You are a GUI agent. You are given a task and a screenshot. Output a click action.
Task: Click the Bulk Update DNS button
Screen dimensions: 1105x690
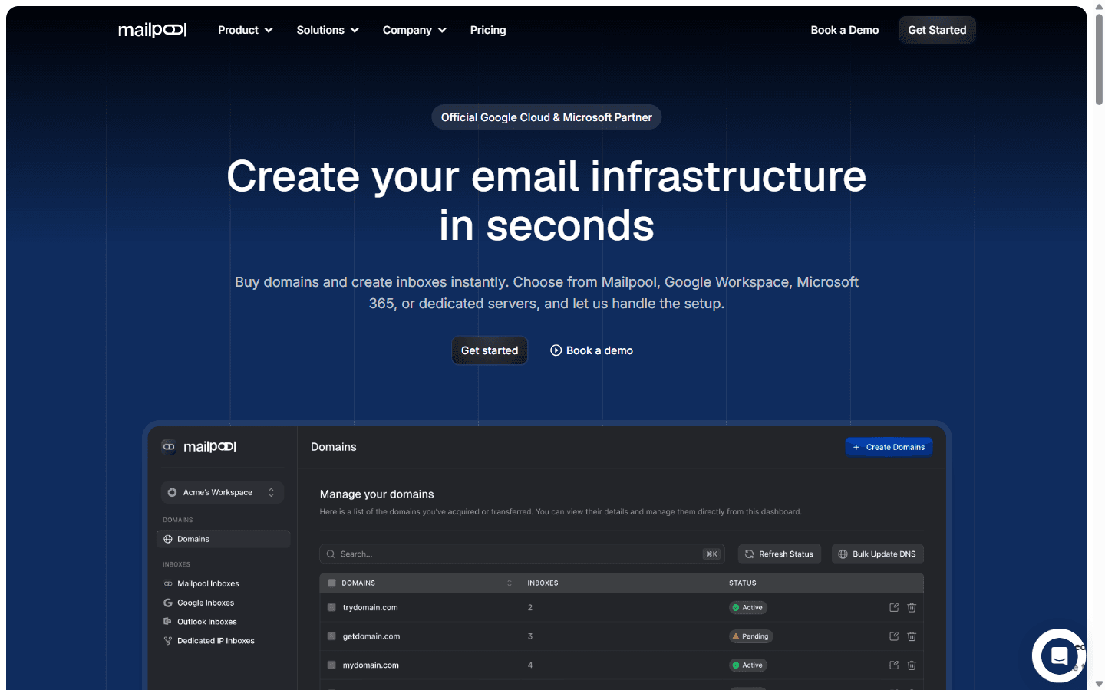pos(877,554)
